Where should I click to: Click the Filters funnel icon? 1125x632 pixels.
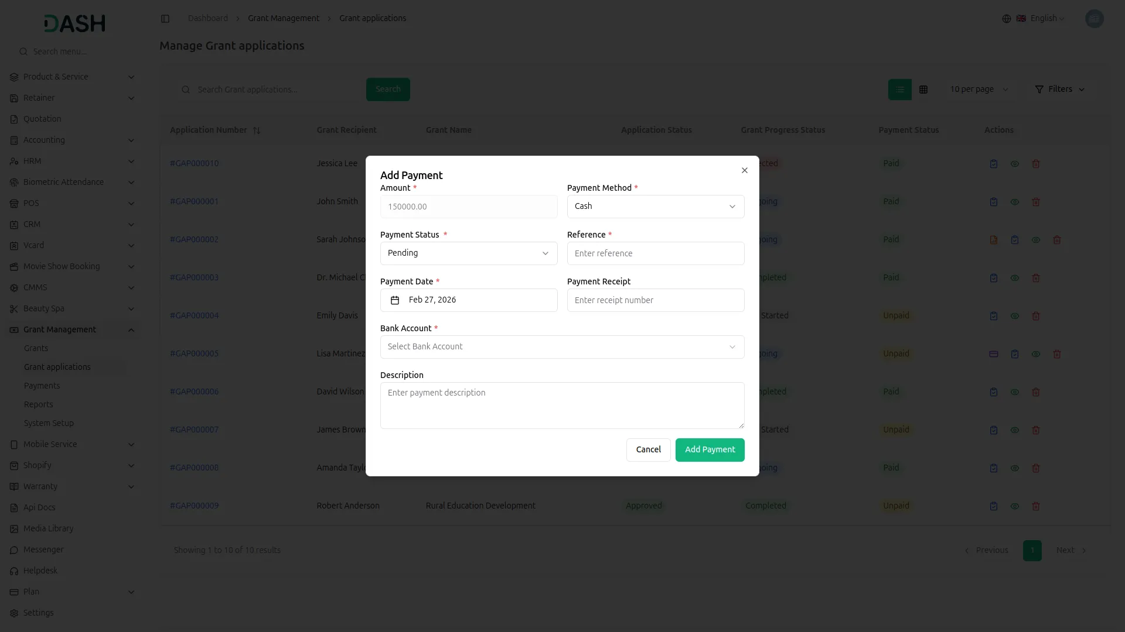1039,89
